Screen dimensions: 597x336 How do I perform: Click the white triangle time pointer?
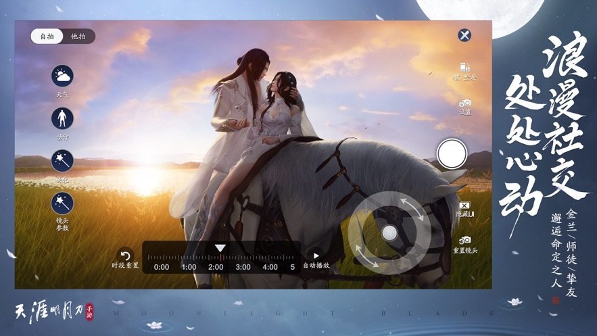pyautogui.click(x=220, y=248)
